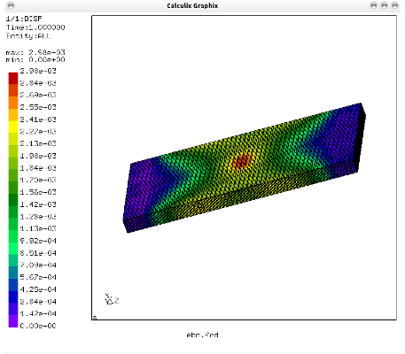Click legend value 8.51e-04
The image size is (405, 354).
point(38,253)
